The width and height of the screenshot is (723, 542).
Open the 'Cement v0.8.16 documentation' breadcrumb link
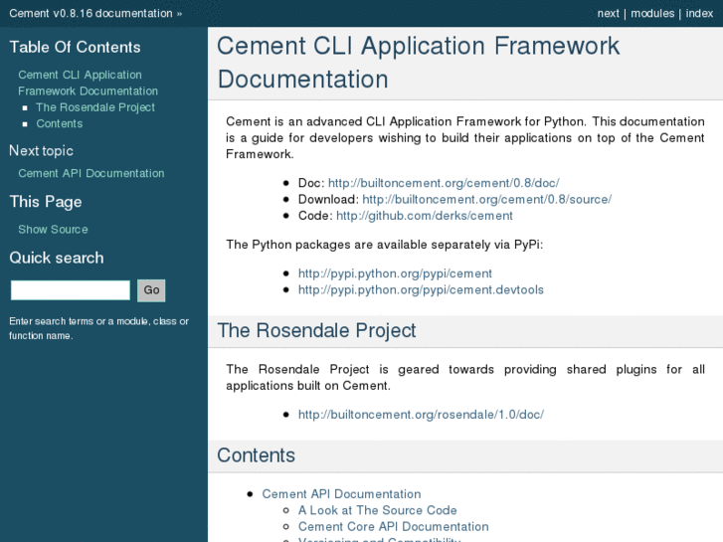coord(90,13)
